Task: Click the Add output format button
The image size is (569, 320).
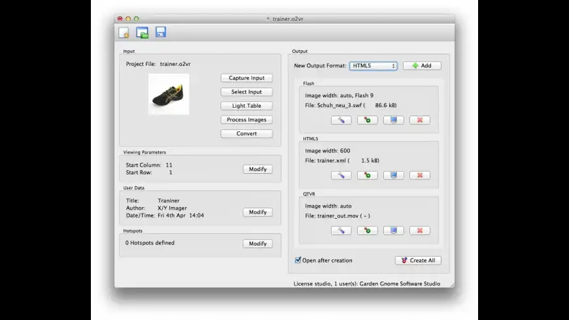Action: (x=422, y=66)
